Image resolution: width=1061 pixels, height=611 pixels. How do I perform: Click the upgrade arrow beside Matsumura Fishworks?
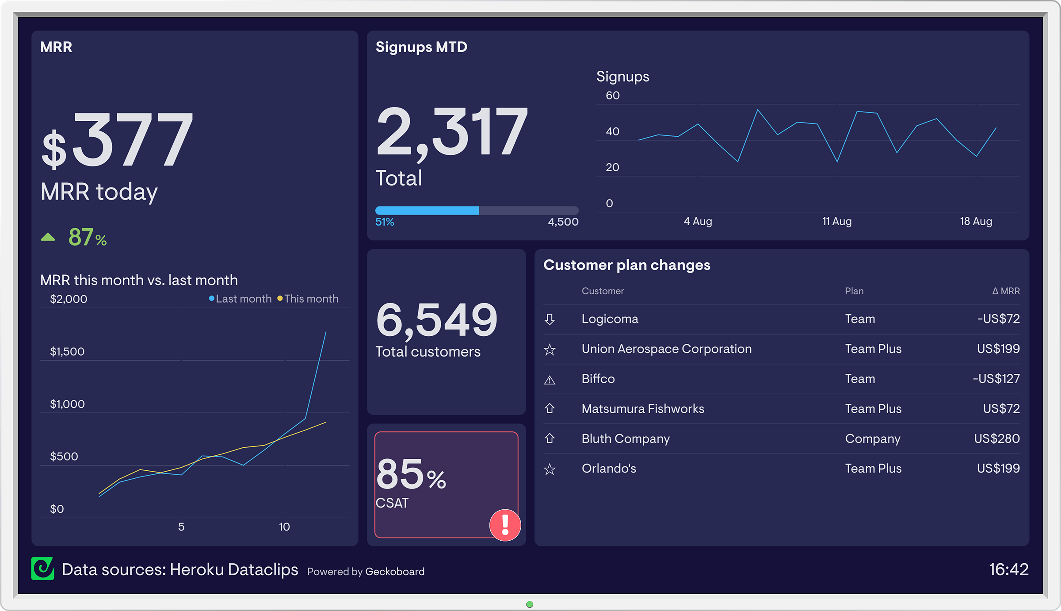tap(550, 409)
